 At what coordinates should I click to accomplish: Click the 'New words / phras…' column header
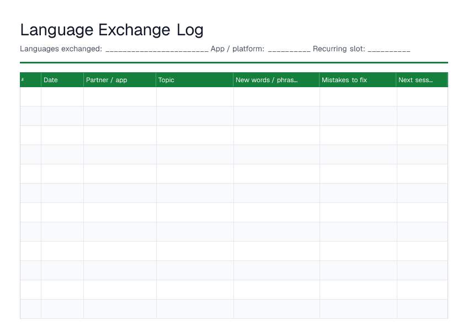pos(276,79)
